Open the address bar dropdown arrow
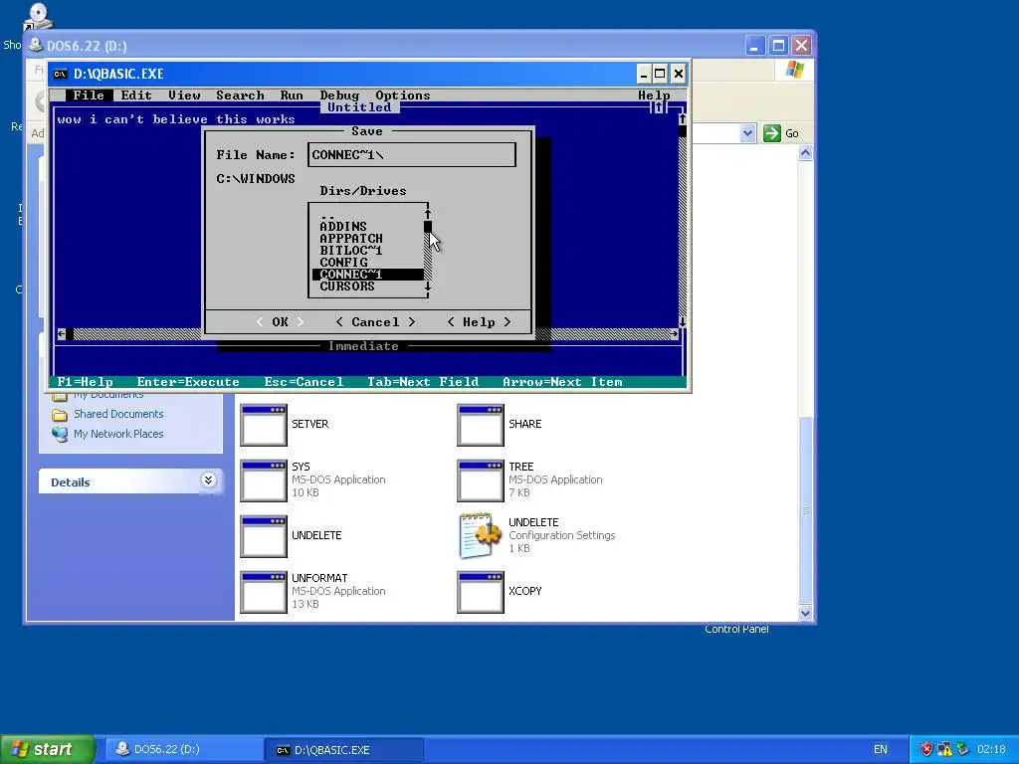Screen dimensions: 1019x764 click(x=747, y=133)
